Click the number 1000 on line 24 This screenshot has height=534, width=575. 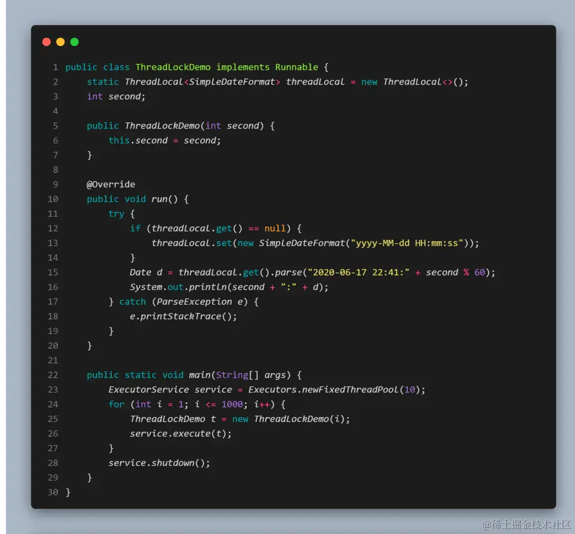click(x=232, y=404)
